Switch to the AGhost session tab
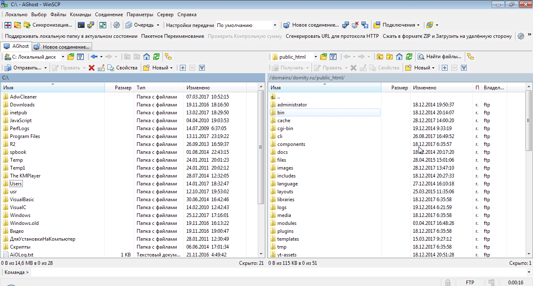The height and width of the screenshot is (286, 533). 16,47
